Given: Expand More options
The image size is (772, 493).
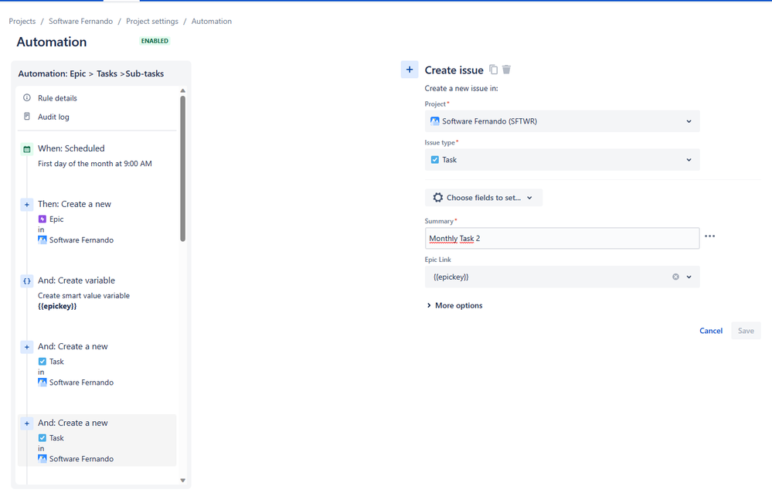Looking at the screenshot, I should pyautogui.click(x=454, y=305).
